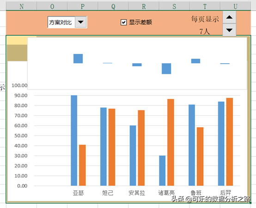
Task: Click the 100.00 axis value
Action: click(19, 85)
